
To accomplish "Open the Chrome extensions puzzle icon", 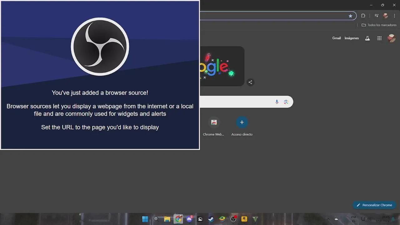I will tap(363, 16).
